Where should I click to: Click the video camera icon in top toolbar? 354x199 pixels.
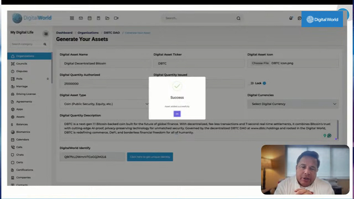click(x=116, y=18)
